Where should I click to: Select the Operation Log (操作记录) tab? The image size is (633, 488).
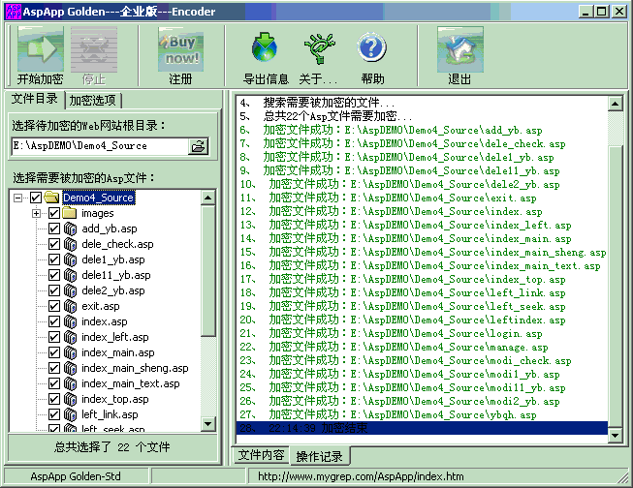click(x=319, y=456)
